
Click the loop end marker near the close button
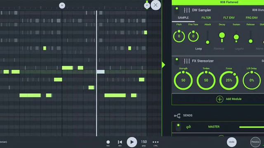click(x=147, y=5)
